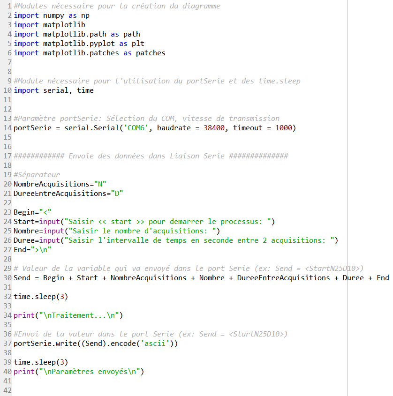Click the comment '#Module nécessaire' on line 9

tap(157, 81)
